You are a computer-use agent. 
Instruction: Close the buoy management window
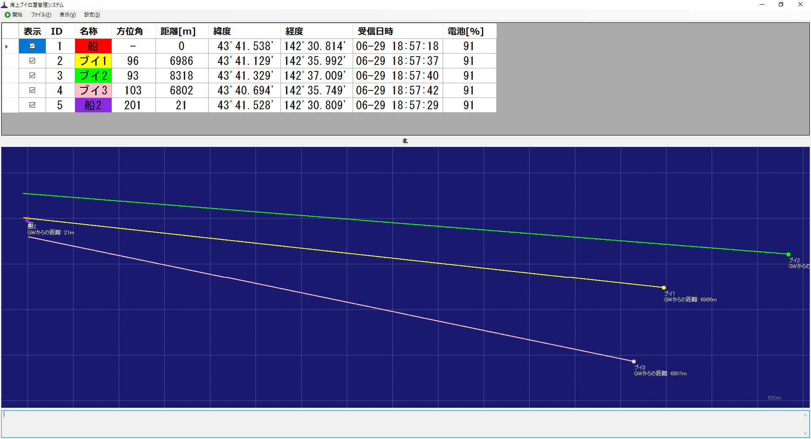click(800, 5)
